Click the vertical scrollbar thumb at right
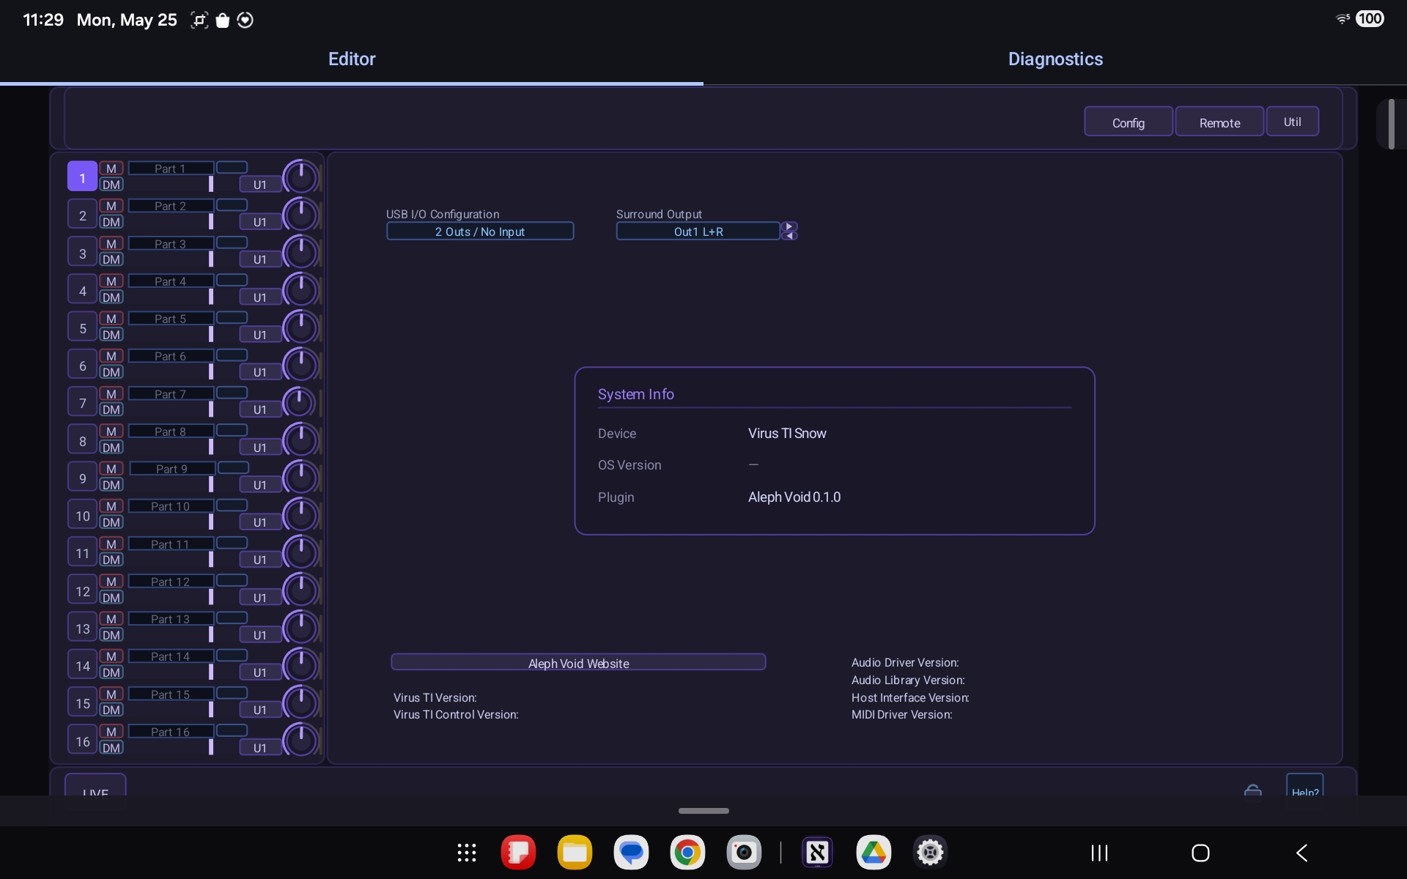 tap(1392, 125)
